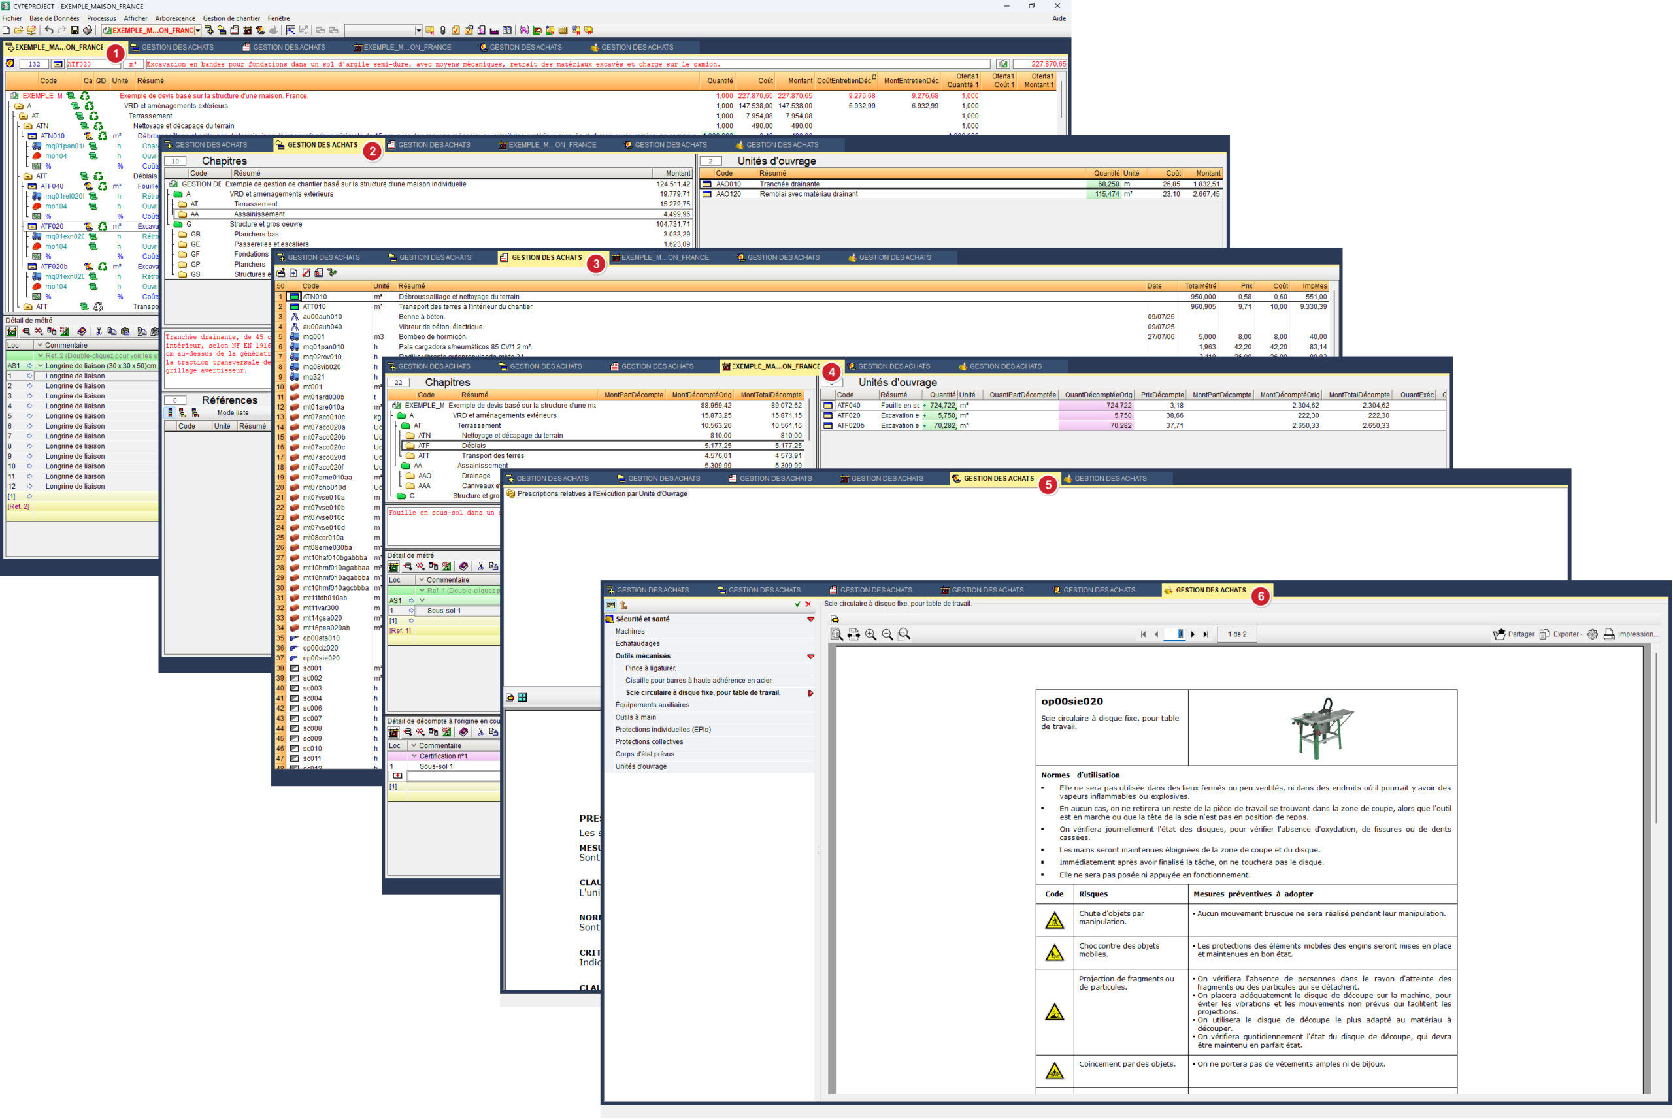Select Protections individuelles (EPIs) in list
This screenshot has height=1119, width=1673.
tap(663, 730)
